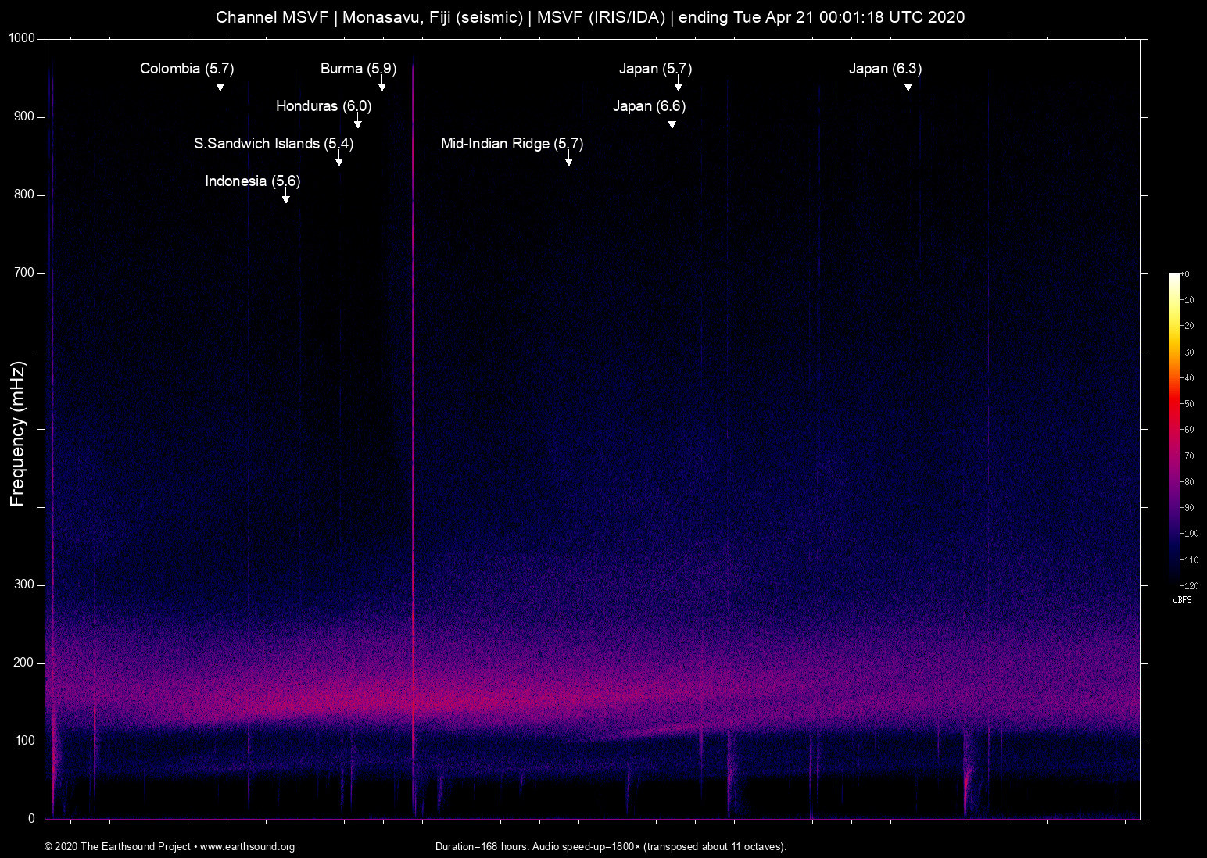Viewport: 1207px width, 858px height.
Task: Click the 200 frequency axis tick label
Action: [25, 663]
